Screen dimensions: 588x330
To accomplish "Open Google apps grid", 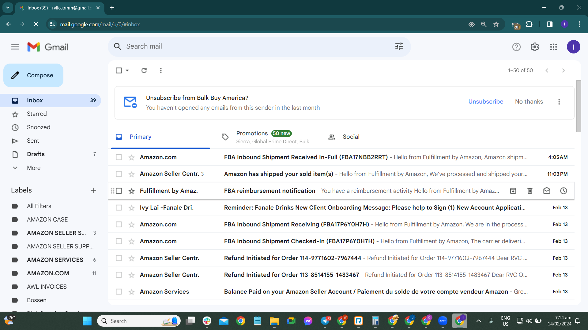I will point(553,47).
